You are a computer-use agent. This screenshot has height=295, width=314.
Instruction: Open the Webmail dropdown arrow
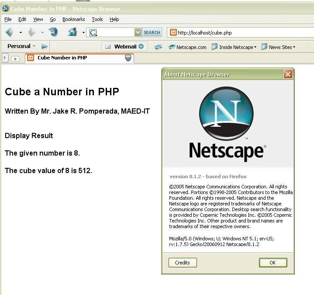pos(141,46)
